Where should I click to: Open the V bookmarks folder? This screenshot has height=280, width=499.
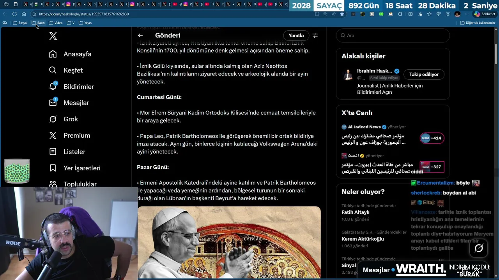tap(71, 23)
